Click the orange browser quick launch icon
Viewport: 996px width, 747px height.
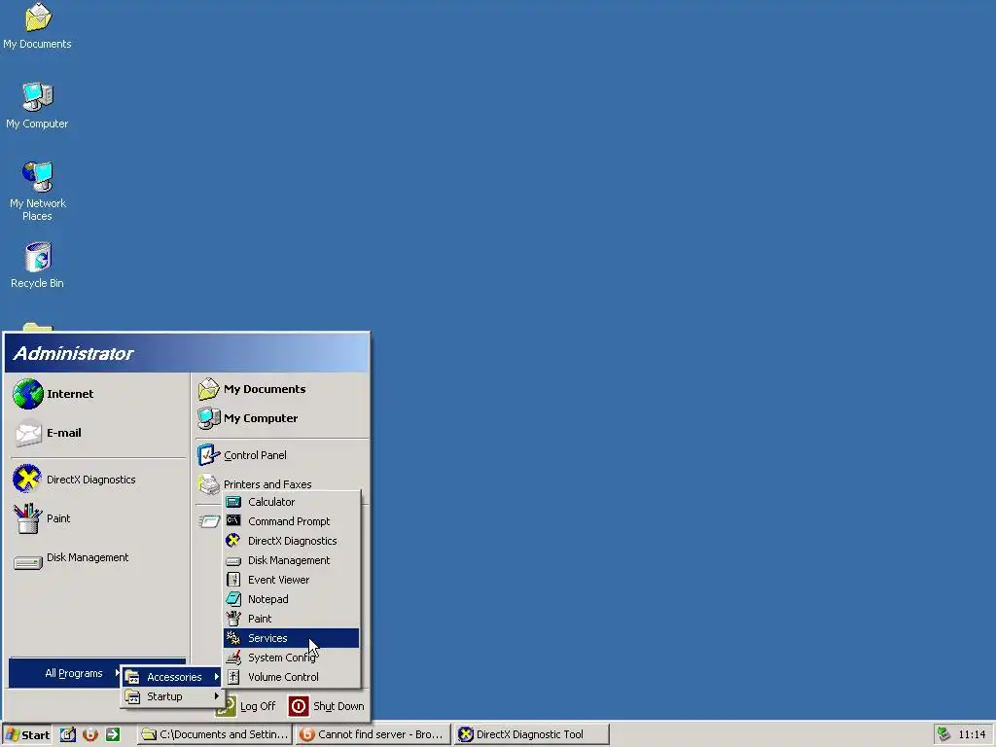point(90,734)
